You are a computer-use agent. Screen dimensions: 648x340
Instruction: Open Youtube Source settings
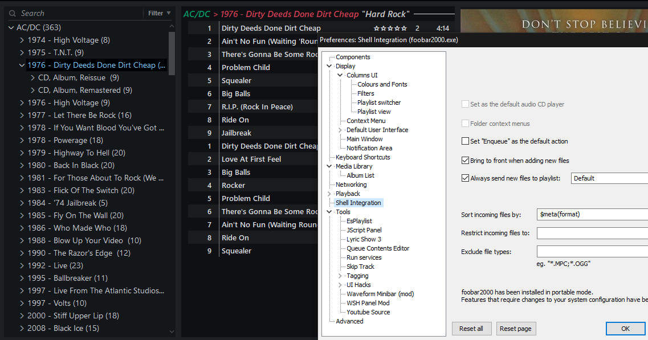(368, 312)
